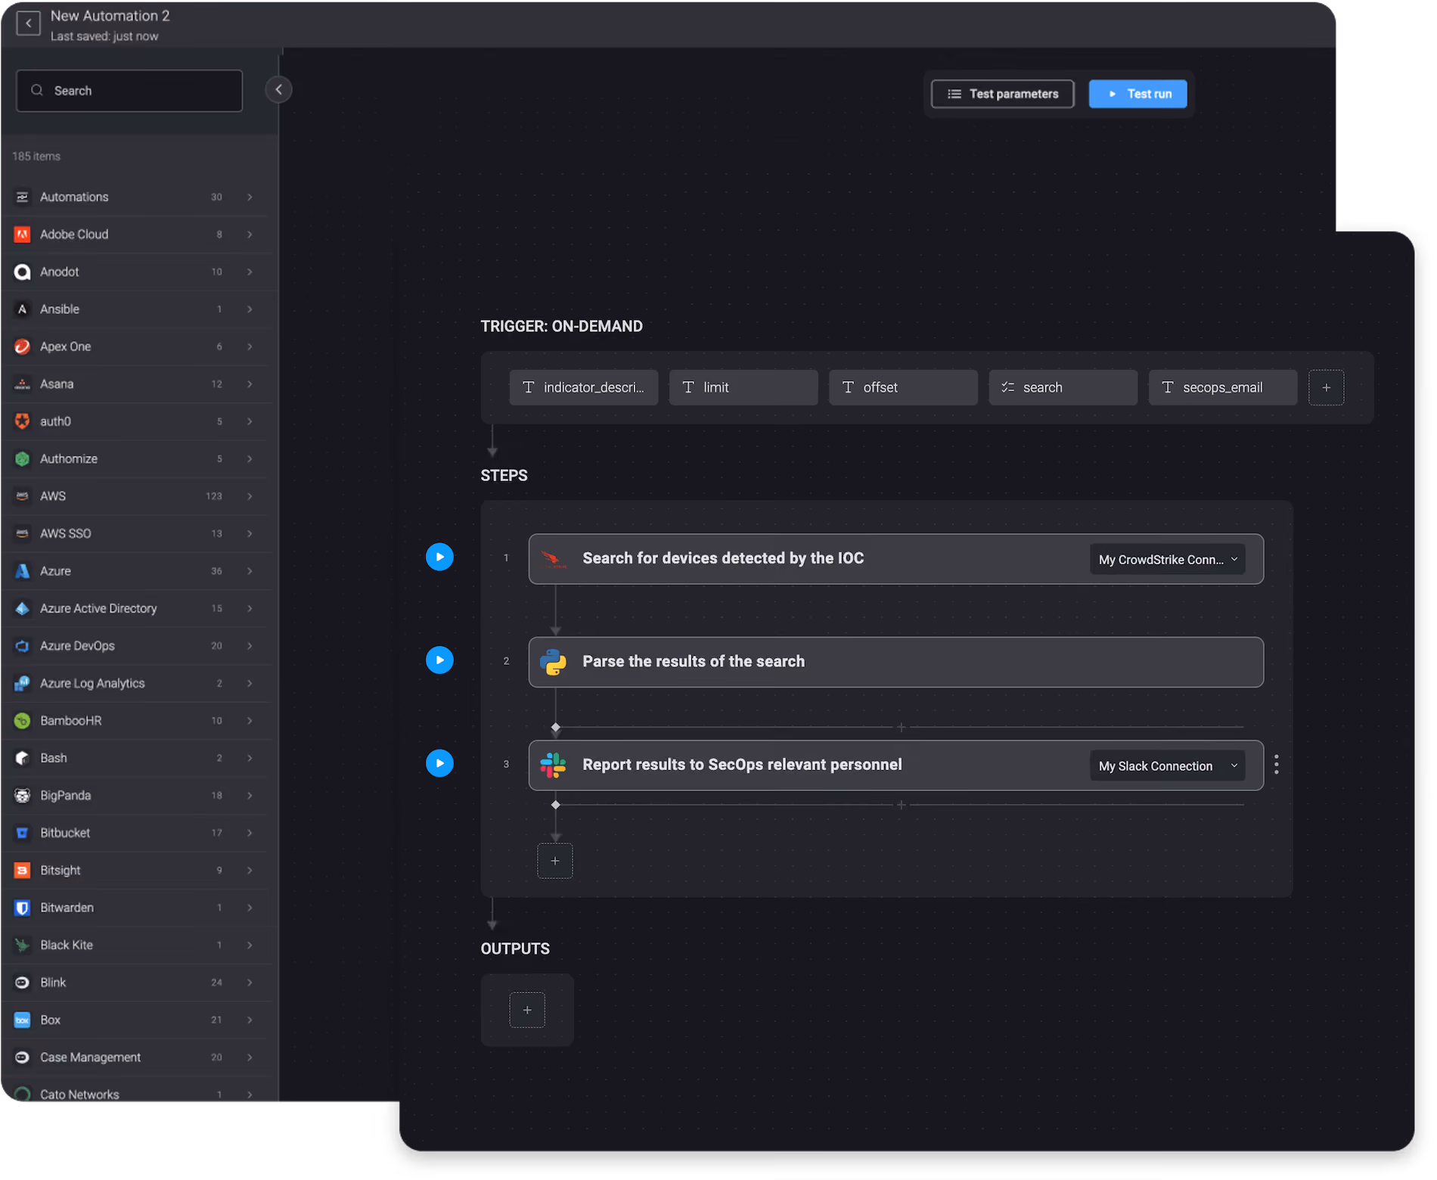The height and width of the screenshot is (1180, 1437).
Task: Run step 1 with its play button
Action: point(439,557)
